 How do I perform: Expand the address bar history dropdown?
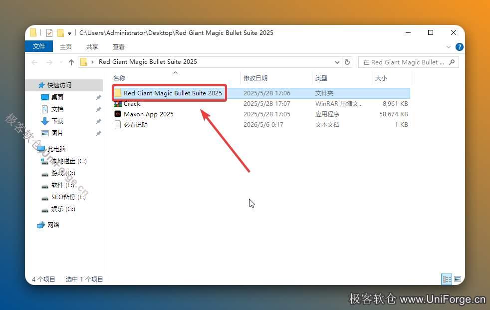point(337,62)
